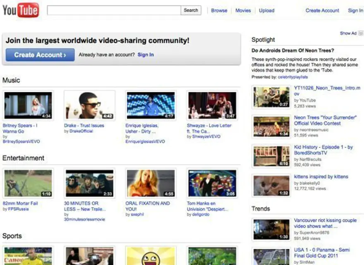The image size is (364, 265).
Task: Click the kittens inspired by kittens title
Action: click(x=321, y=177)
